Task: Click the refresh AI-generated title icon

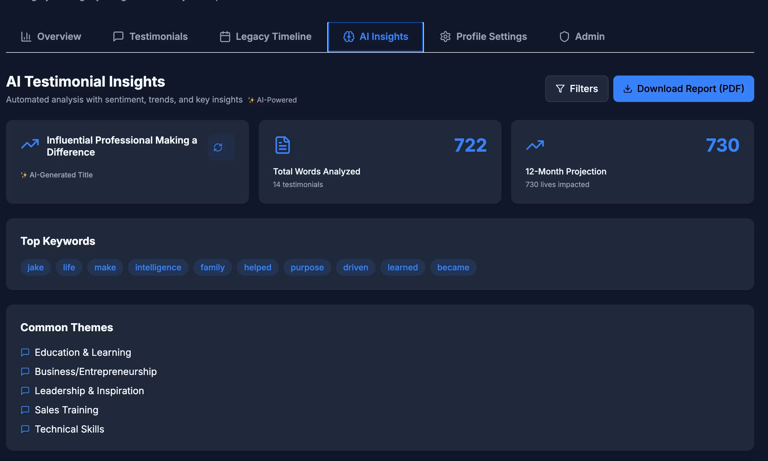Action: point(218,147)
